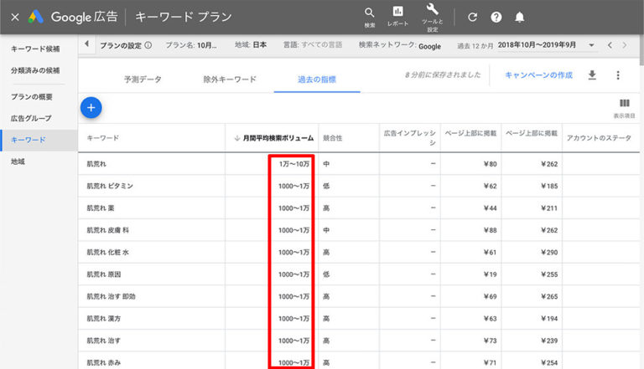Click the vertical scrollbar on the right
Image resolution: width=644 pixels, height=369 pixels.
click(x=641, y=49)
